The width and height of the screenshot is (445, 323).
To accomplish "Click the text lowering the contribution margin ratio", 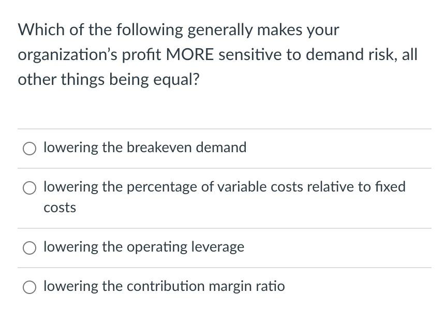I will [x=164, y=286].
